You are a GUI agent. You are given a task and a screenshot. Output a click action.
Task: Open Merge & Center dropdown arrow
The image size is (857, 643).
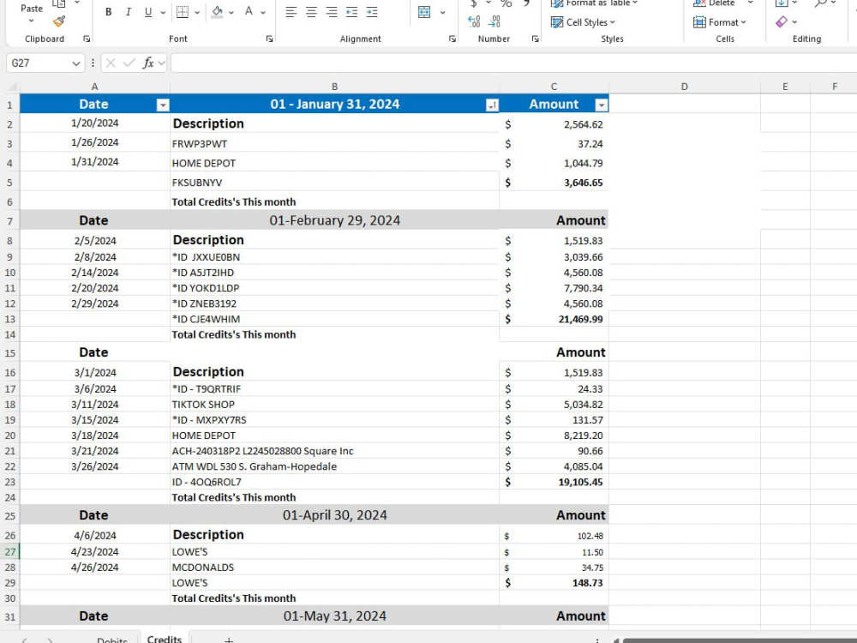[x=442, y=12]
